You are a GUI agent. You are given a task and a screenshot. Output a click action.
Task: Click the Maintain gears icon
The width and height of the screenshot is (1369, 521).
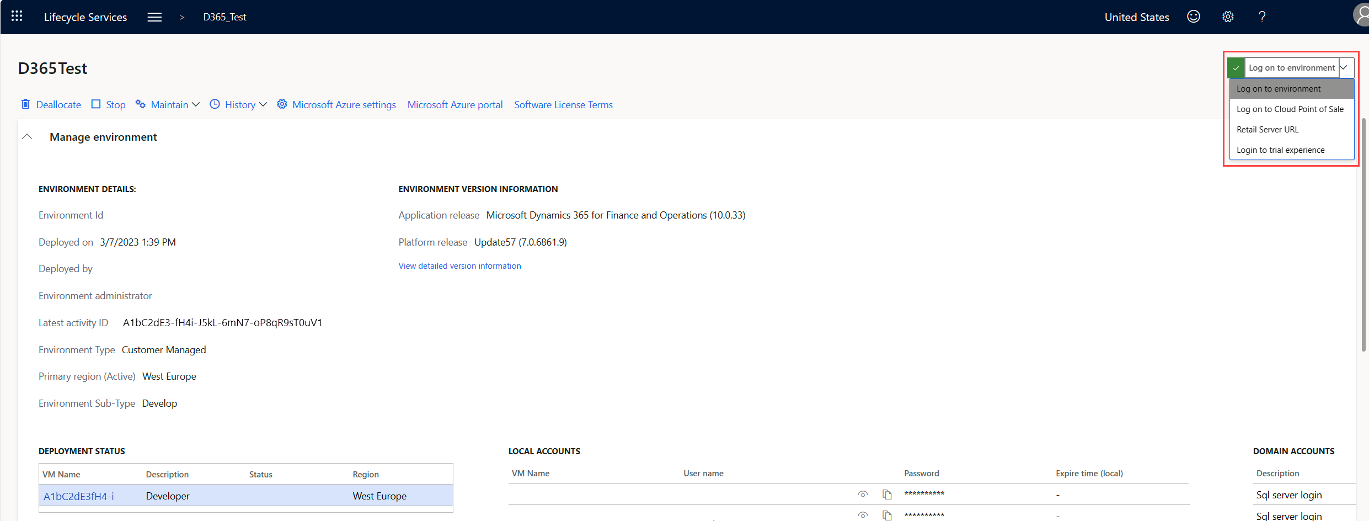point(141,104)
